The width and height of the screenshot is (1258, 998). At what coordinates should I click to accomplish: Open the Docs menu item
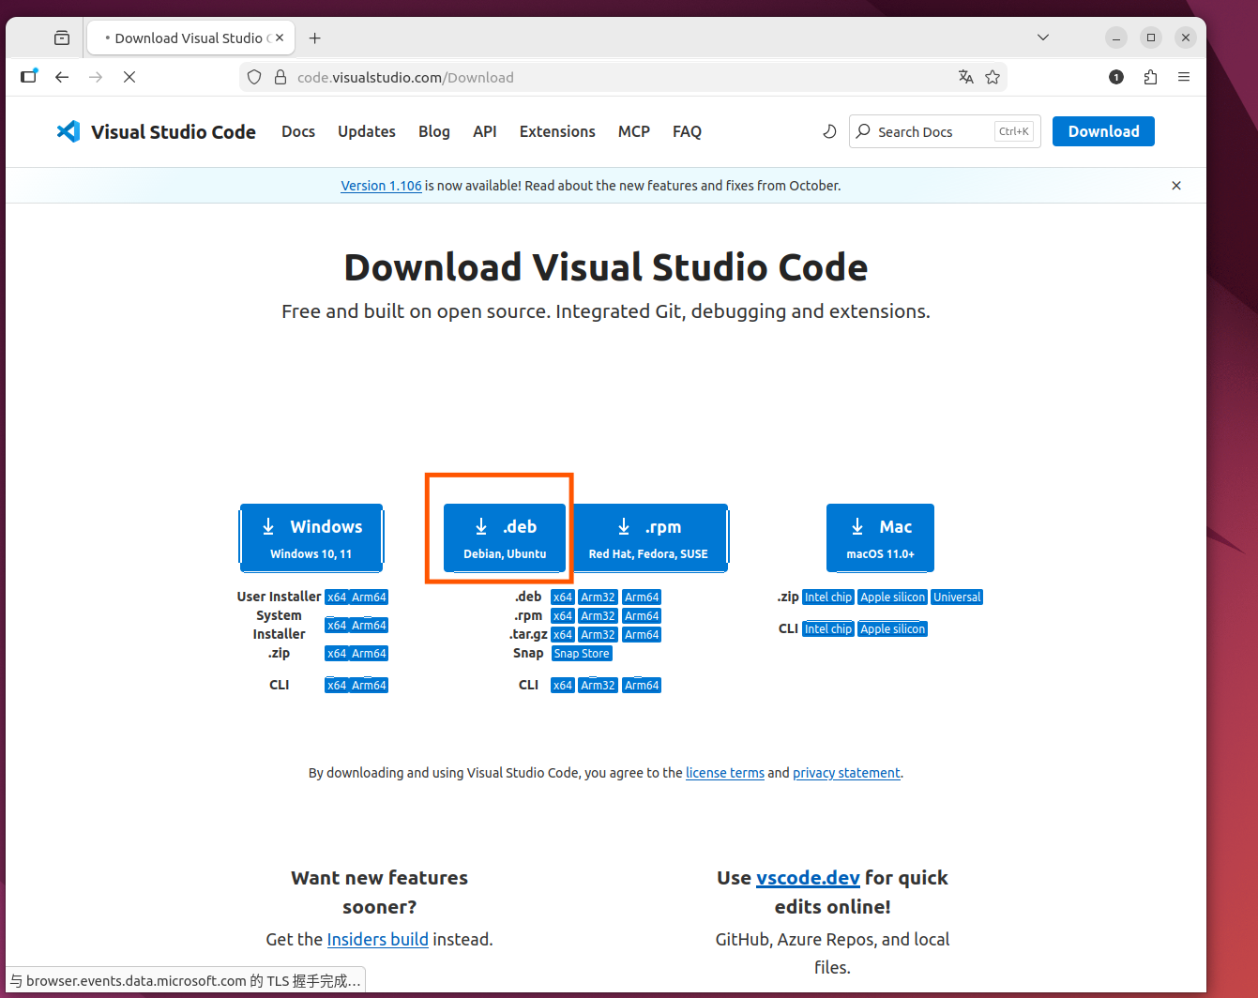point(298,131)
